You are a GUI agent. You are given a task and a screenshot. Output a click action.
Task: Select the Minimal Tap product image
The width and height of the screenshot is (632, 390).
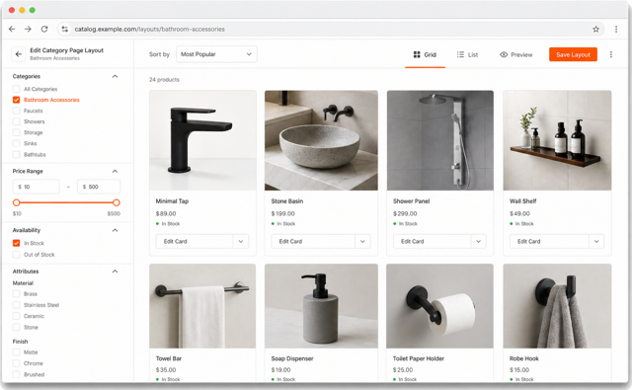(x=202, y=140)
